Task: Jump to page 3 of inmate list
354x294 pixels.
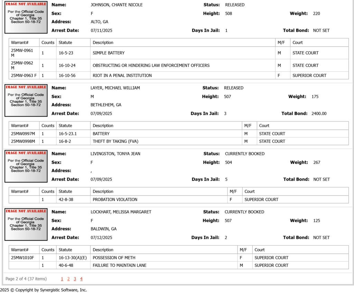Action: pos(75,279)
